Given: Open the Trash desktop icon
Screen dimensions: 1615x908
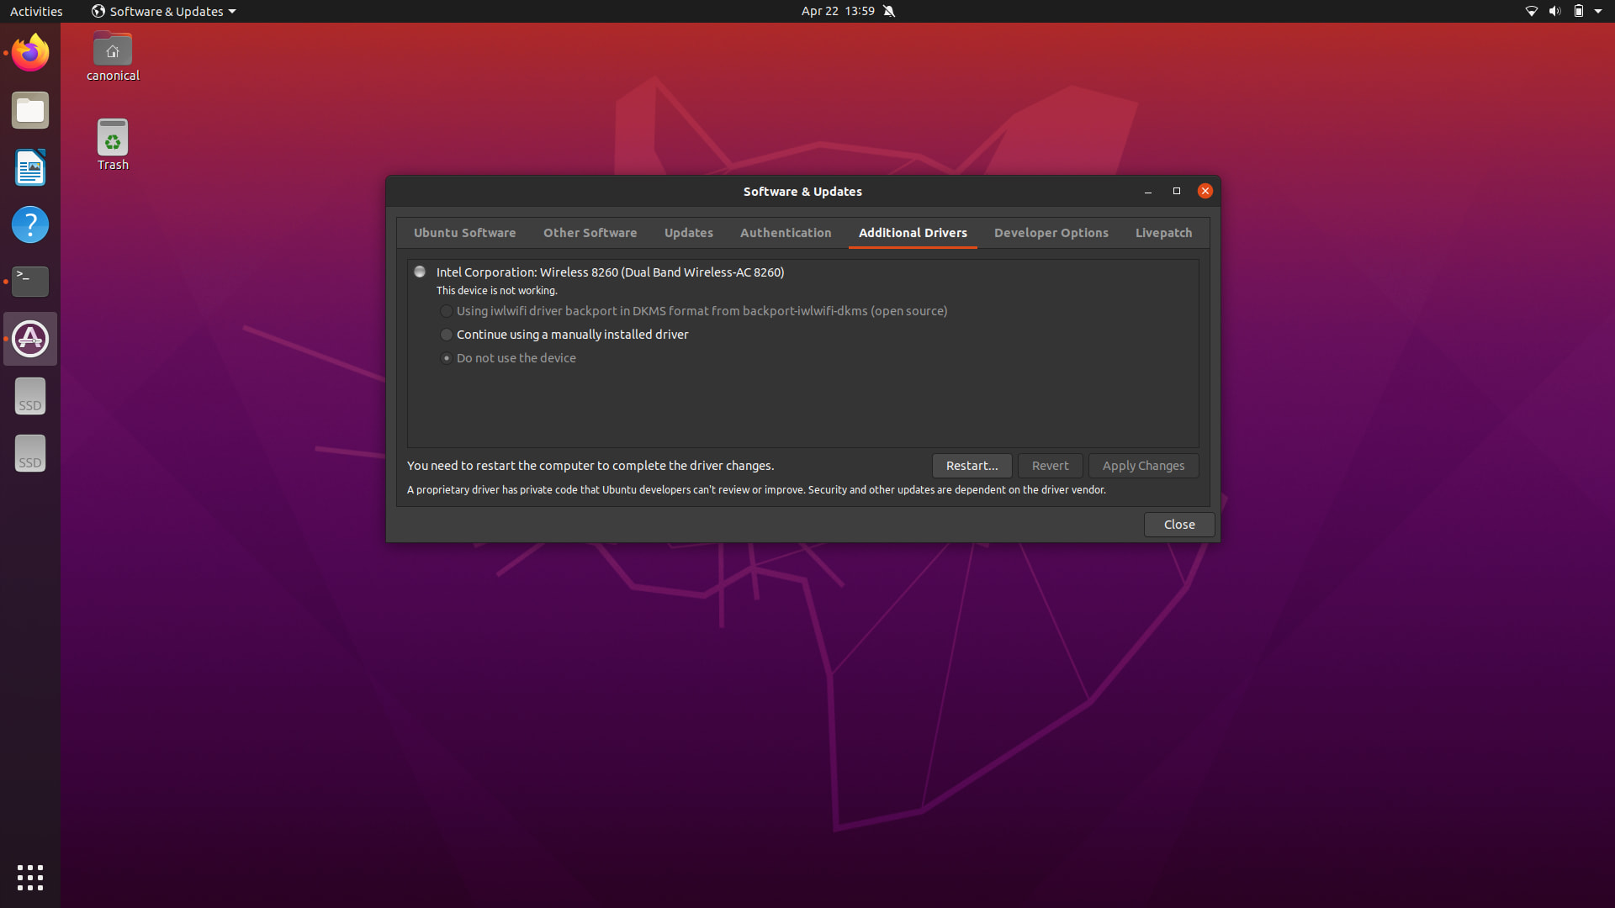Looking at the screenshot, I should (113, 145).
